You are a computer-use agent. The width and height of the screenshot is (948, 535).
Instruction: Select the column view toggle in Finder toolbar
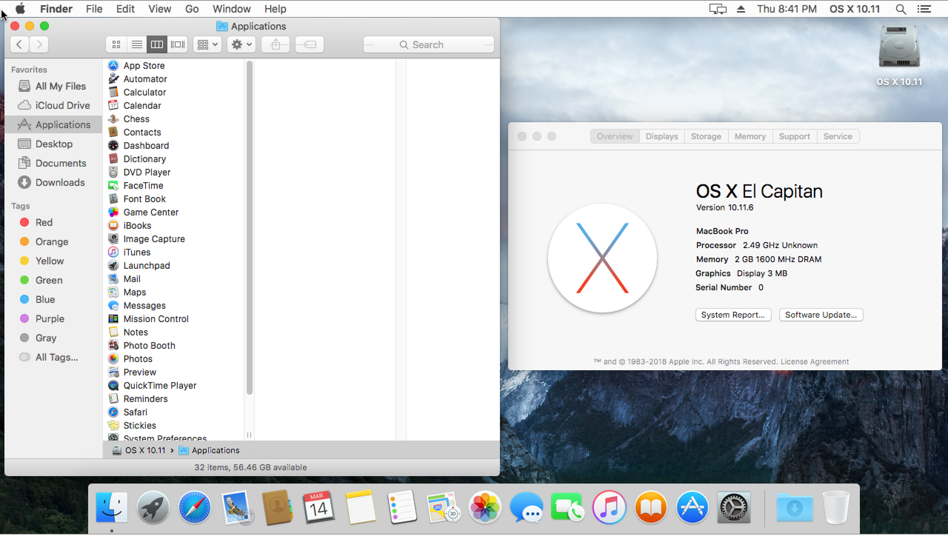[x=156, y=44]
